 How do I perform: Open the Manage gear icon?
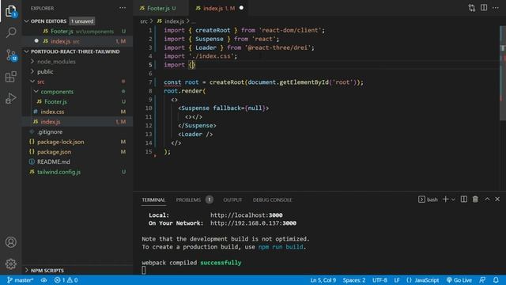11,264
